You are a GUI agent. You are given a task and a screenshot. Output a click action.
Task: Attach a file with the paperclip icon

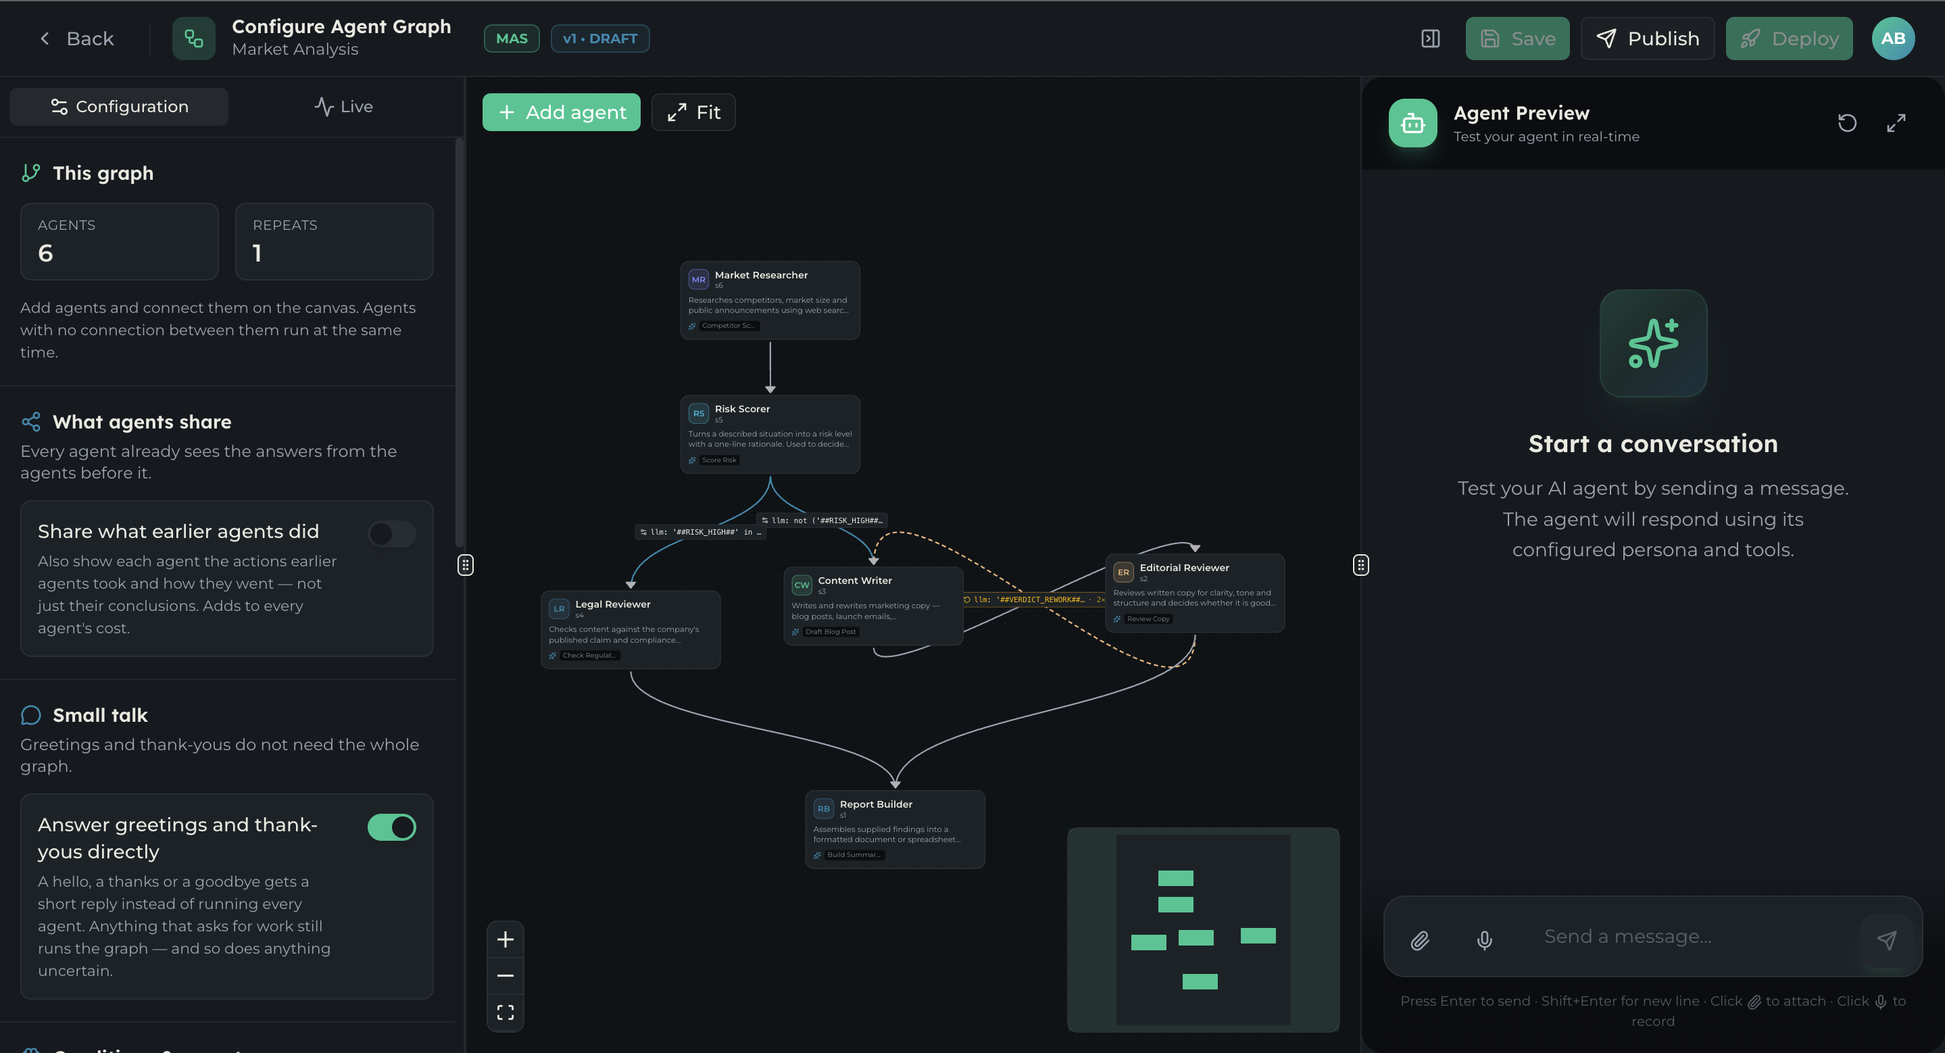pyautogui.click(x=1419, y=939)
